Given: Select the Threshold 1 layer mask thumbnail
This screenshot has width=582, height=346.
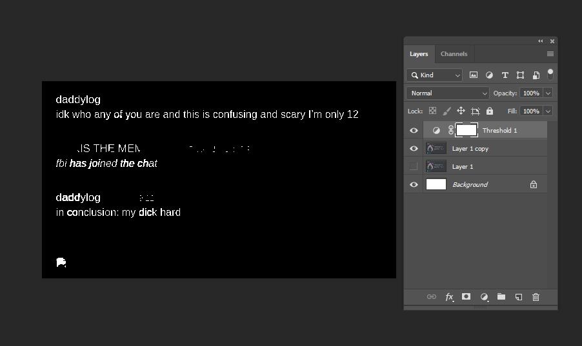Looking at the screenshot, I should (x=467, y=130).
